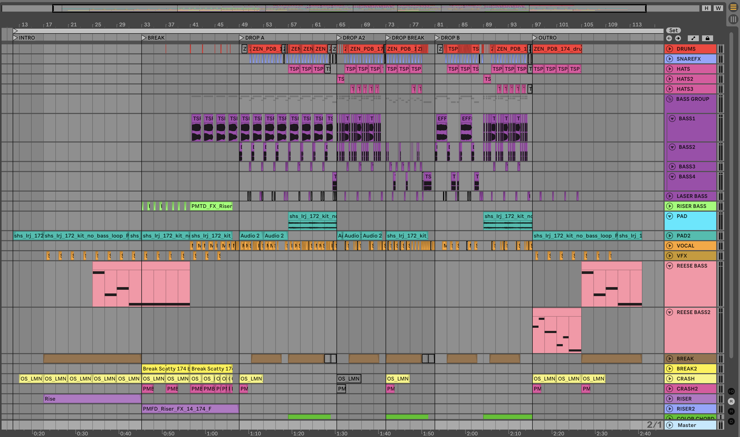Switch to Arrangement view selector icon
740x437 pixels.
point(733,7)
